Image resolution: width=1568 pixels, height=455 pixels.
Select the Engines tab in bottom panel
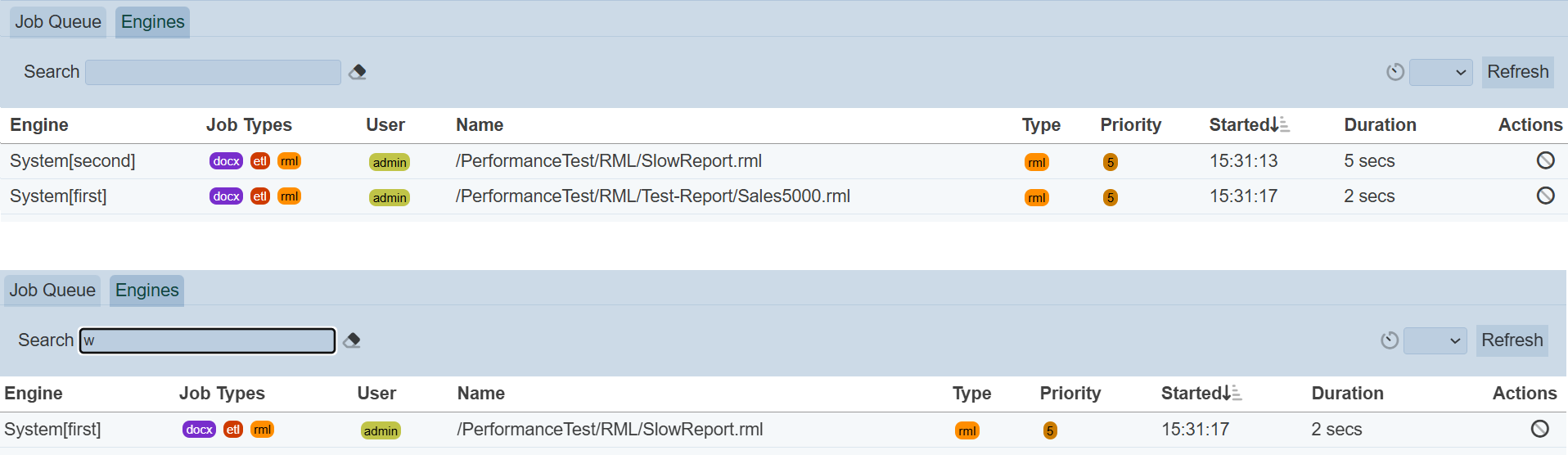pyautogui.click(x=147, y=291)
